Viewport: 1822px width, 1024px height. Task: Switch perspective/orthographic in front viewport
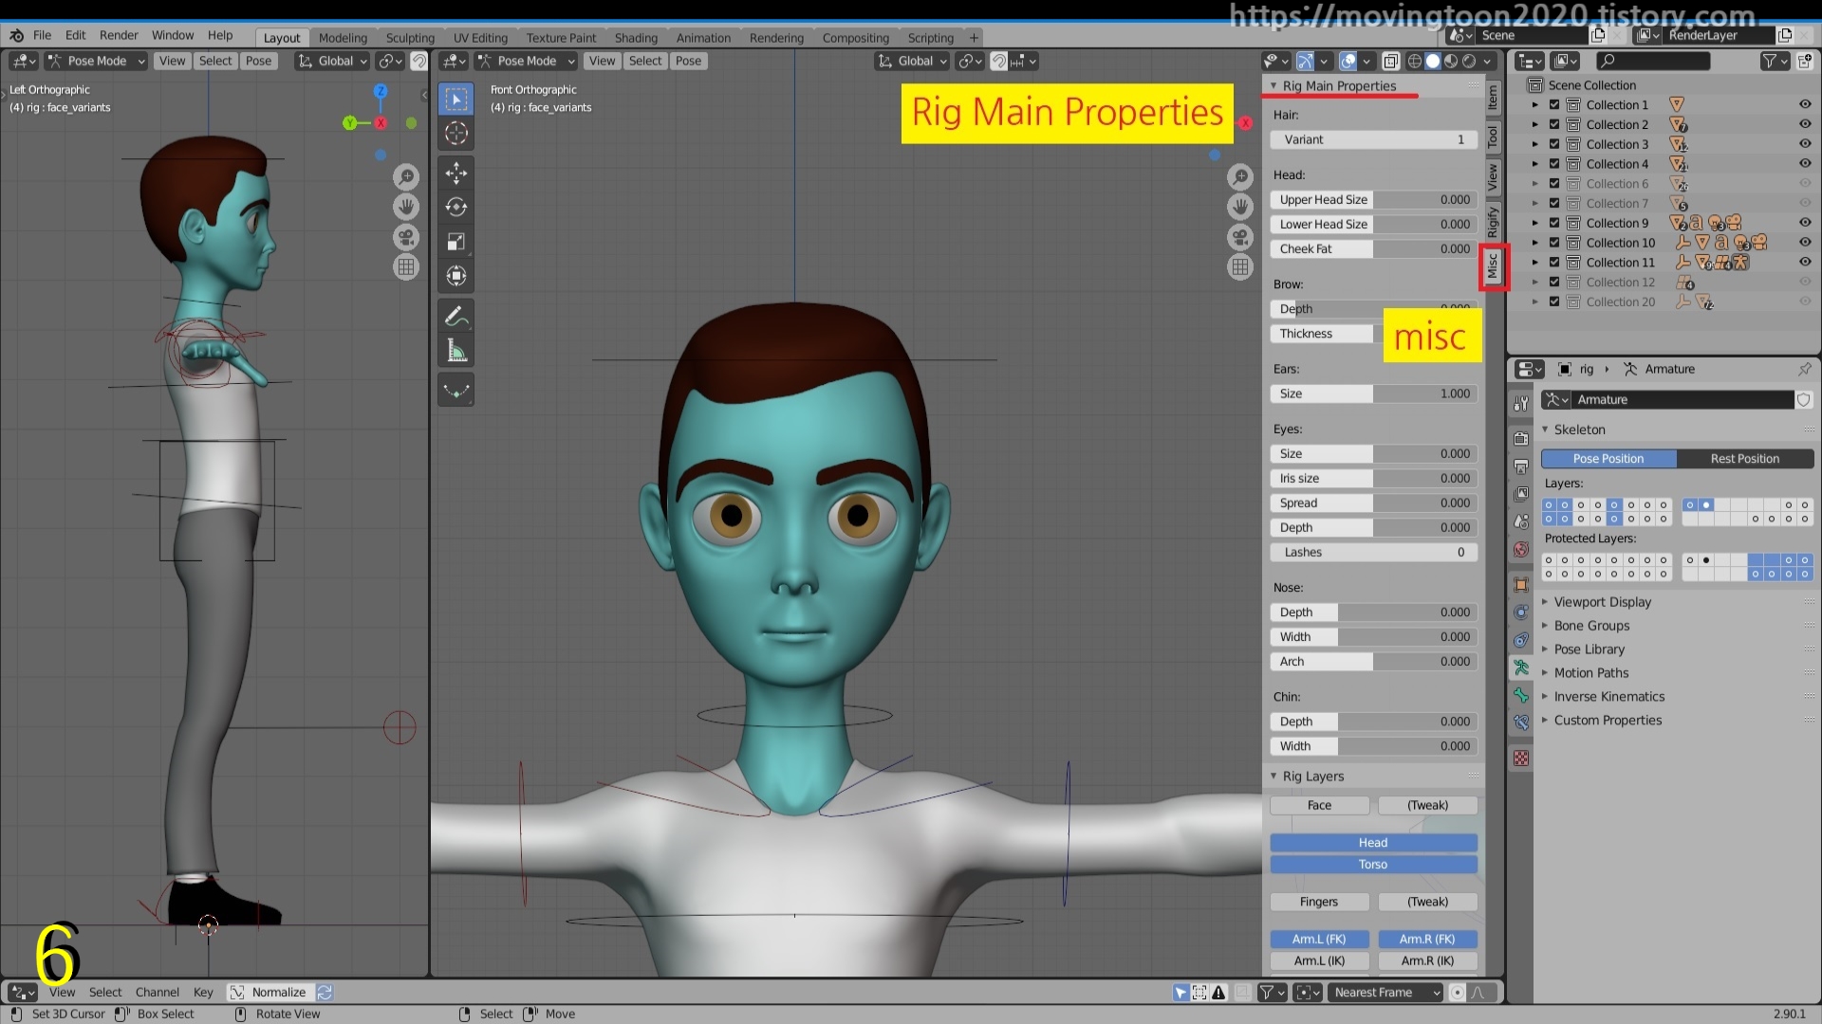1240,266
